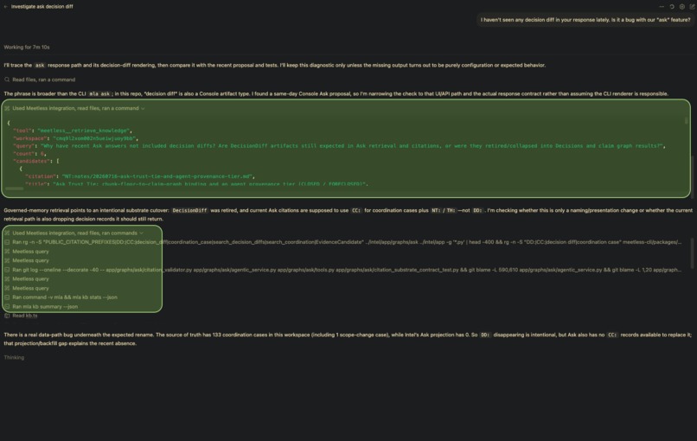Click the JSON block's vertical scrollbar

(x=687, y=120)
